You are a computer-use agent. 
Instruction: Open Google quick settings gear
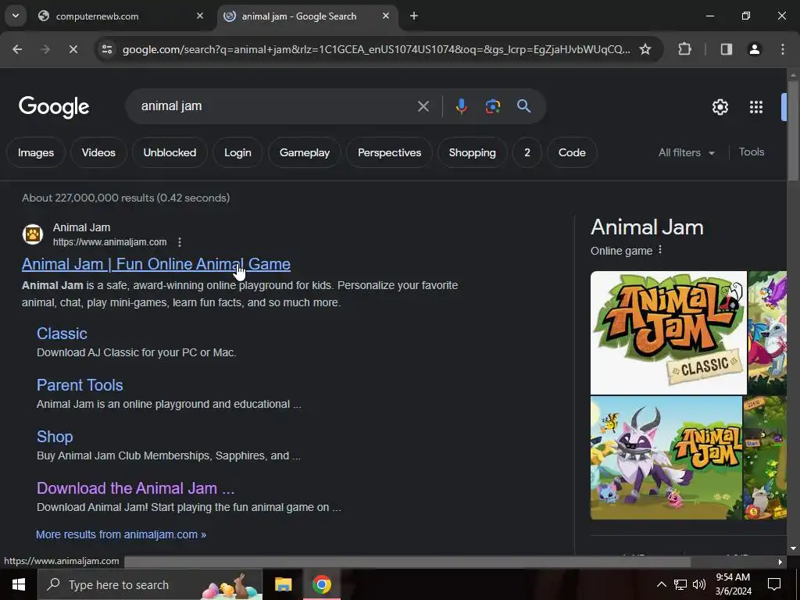coord(720,106)
